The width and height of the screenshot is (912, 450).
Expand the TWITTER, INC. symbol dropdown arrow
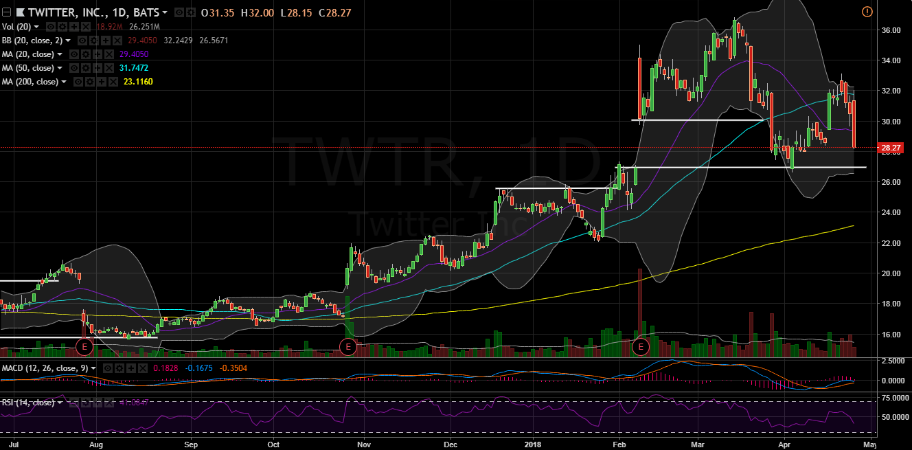pyautogui.click(x=163, y=12)
